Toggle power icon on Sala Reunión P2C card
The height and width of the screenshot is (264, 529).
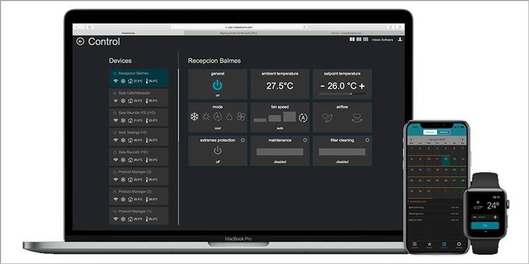pyautogui.click(x=114, y=152)
